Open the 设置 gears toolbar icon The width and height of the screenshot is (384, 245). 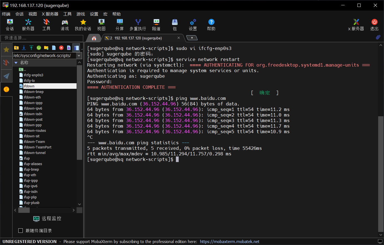pos(193,25)
